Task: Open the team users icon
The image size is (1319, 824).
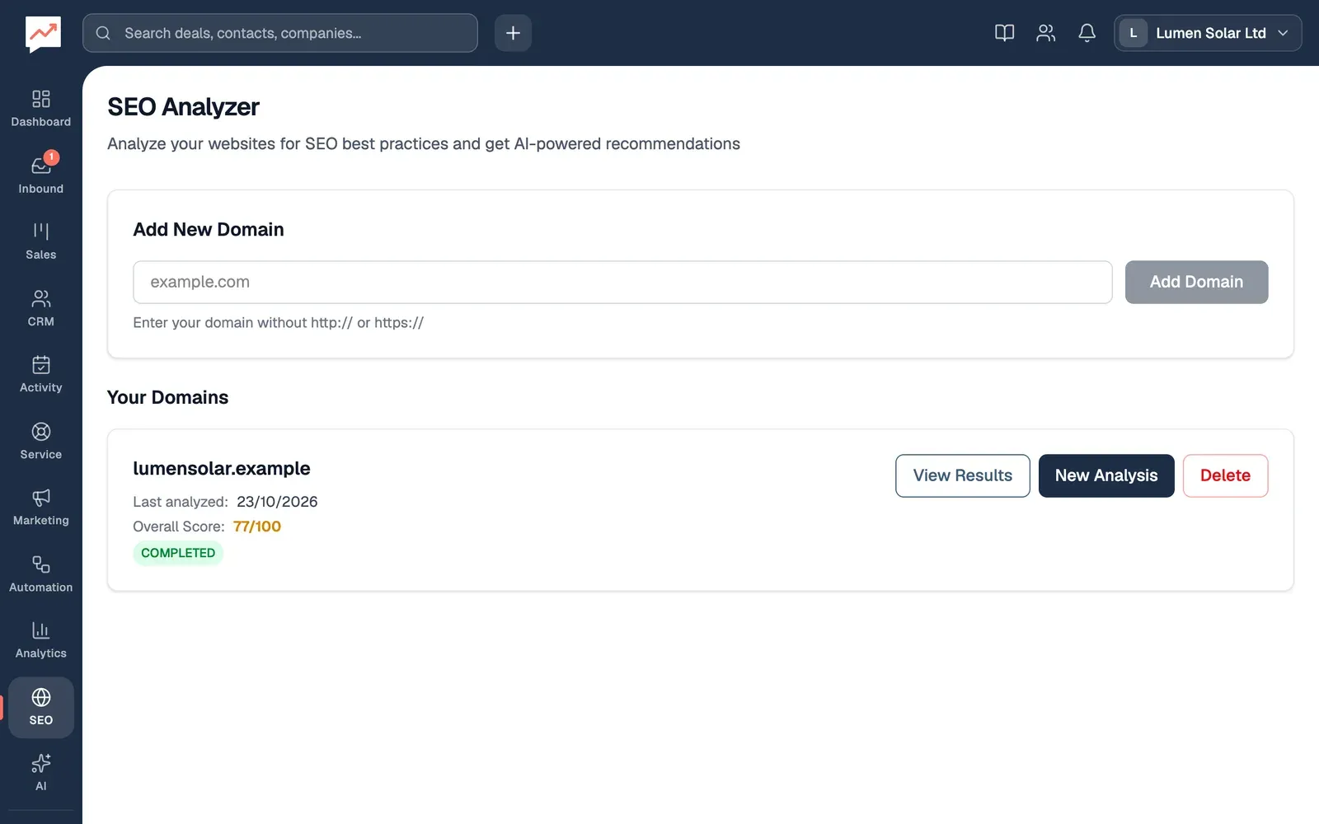Action: 1045,33
